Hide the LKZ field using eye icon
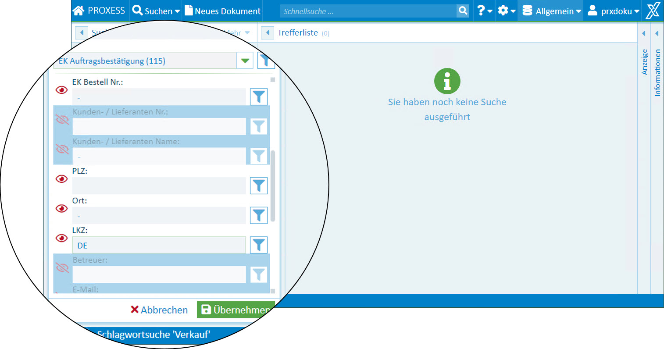Screen dimensions: 664x349 click(62, 238)
